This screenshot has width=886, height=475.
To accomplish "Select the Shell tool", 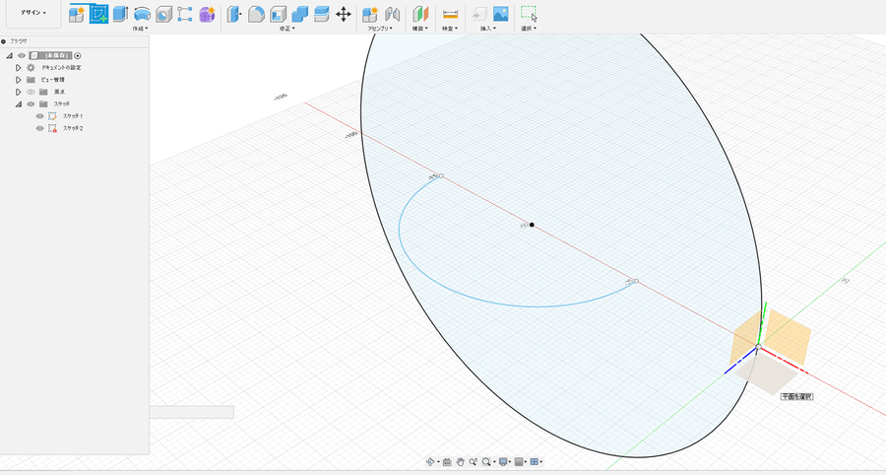I will click(x=278, y=14).
